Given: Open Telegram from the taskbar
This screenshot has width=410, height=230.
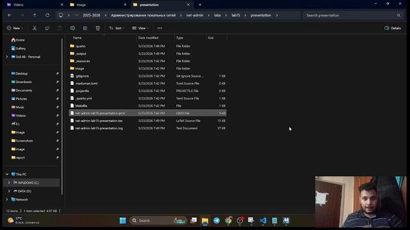Looking at the screenshot, I should click(x=217, y=220).
